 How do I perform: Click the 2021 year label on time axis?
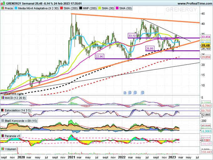71,157
